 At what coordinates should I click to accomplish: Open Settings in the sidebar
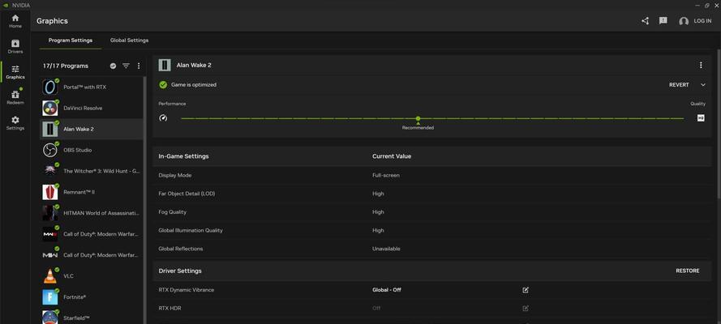click(15, 123)
